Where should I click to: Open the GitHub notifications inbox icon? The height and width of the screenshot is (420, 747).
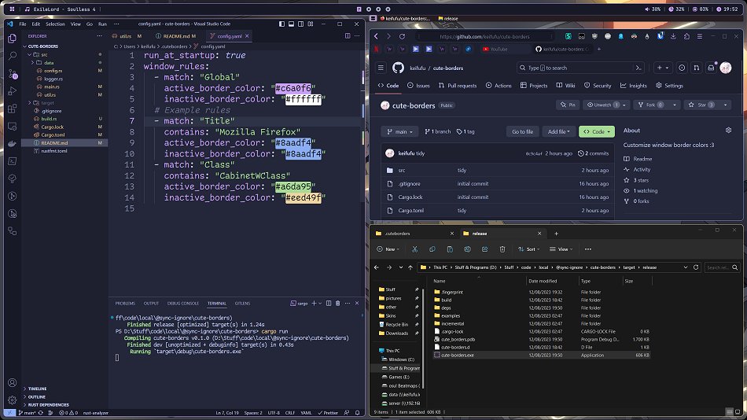pyautogui.click(x=710, y=68)
